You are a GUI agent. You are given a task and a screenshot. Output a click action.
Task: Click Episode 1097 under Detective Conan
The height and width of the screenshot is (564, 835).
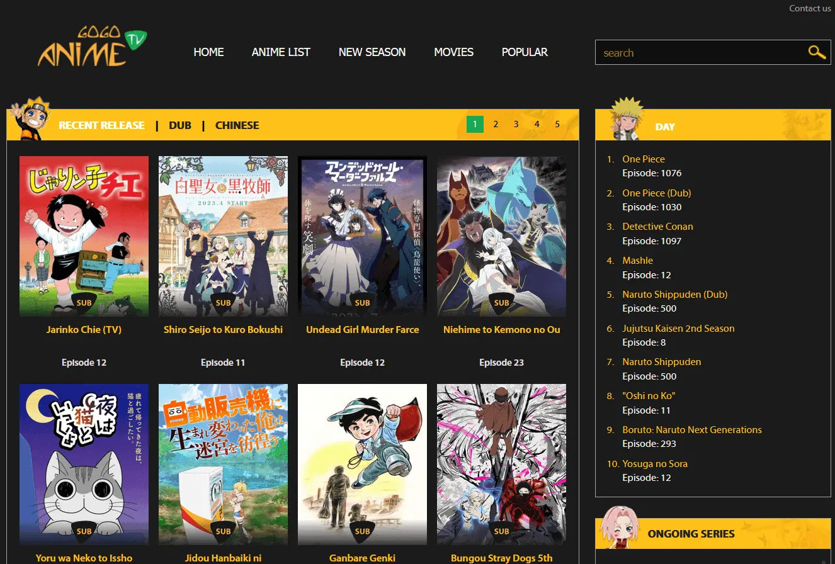pos(652,241)
